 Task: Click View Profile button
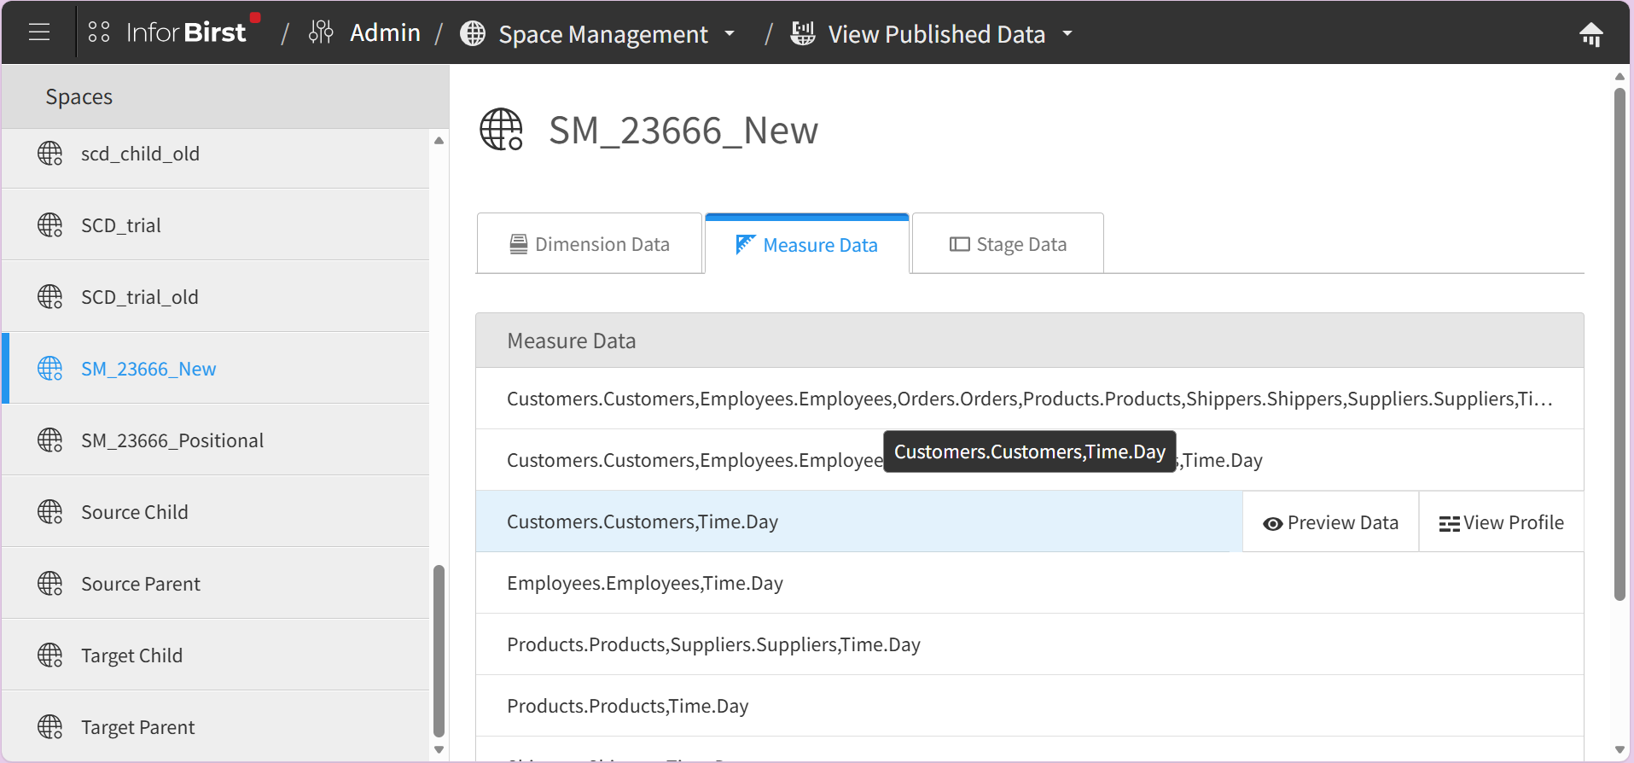[1501, 522]
